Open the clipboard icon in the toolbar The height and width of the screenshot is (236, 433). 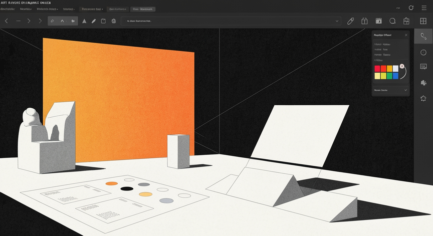click(x=103, y=21)
